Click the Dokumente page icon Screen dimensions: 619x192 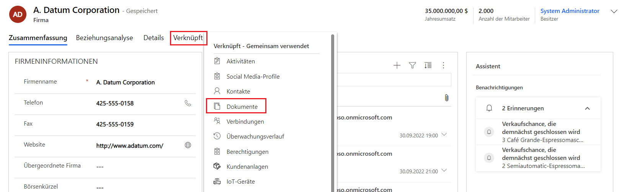pos(217,106)
